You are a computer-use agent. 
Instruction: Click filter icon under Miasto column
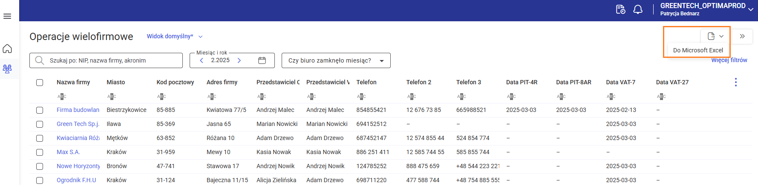(112, 97)
